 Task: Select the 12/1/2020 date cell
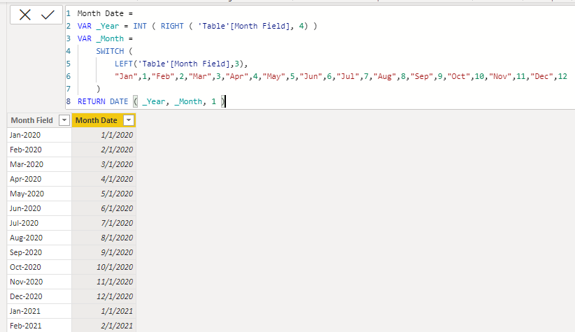[x=104, y=296]
